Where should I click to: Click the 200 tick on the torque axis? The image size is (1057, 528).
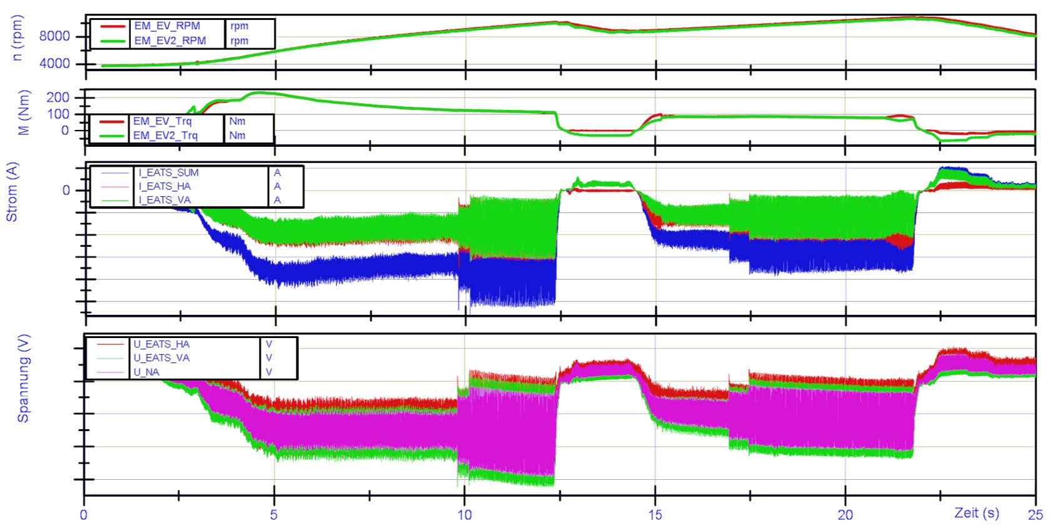58,97
